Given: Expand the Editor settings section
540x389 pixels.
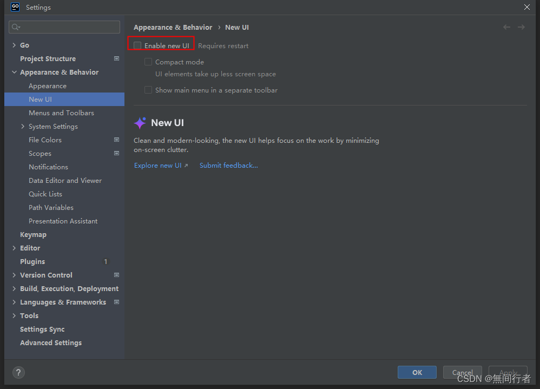Looking at the screenshot, I should click(x=14, y=248).
